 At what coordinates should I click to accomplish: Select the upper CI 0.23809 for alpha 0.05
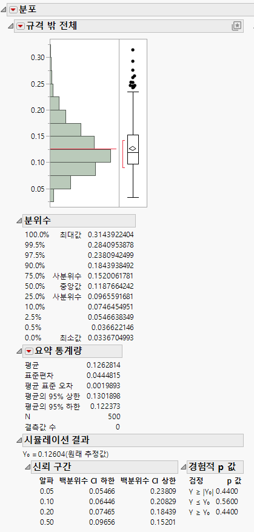(x=163, y=491)
